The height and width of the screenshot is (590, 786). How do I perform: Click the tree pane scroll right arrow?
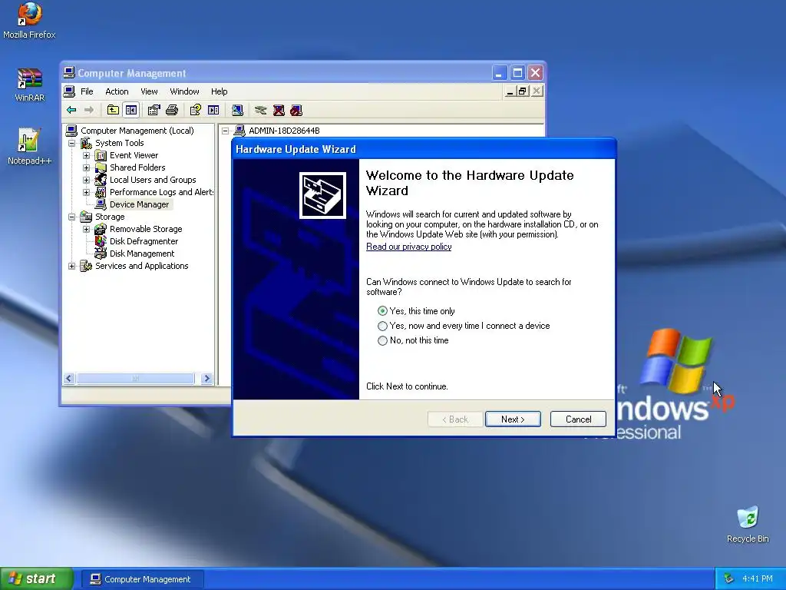[x=206, y=378]
